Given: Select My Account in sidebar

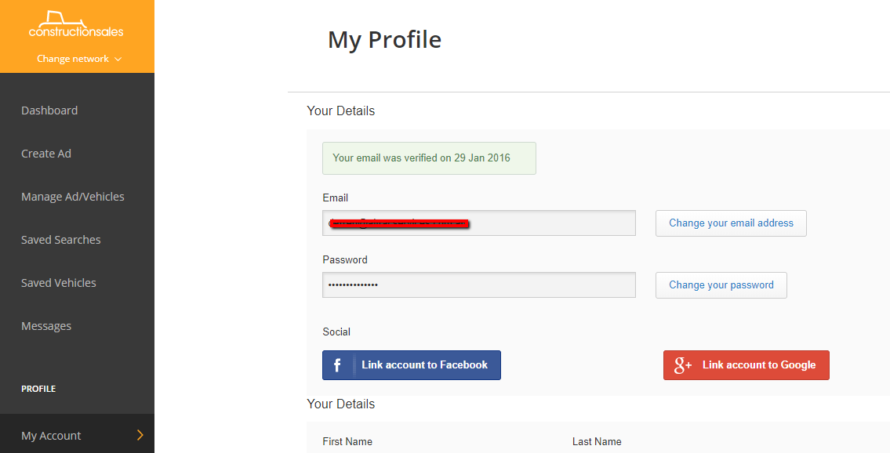Looking at the screenshot, I should click(x=51, y=436).
